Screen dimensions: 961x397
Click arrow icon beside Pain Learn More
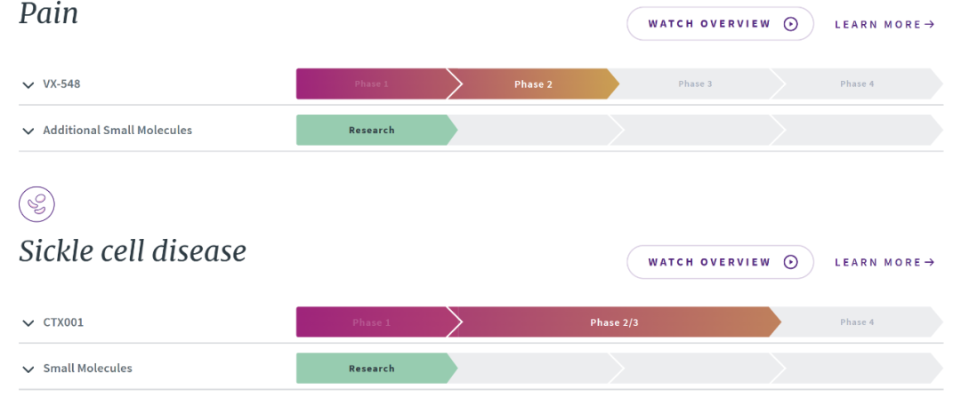[930, 24]
